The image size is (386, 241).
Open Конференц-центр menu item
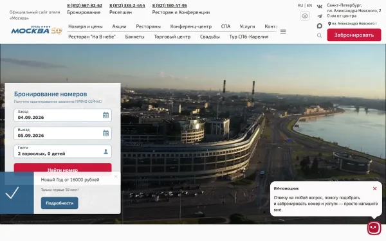click(191, 26)
